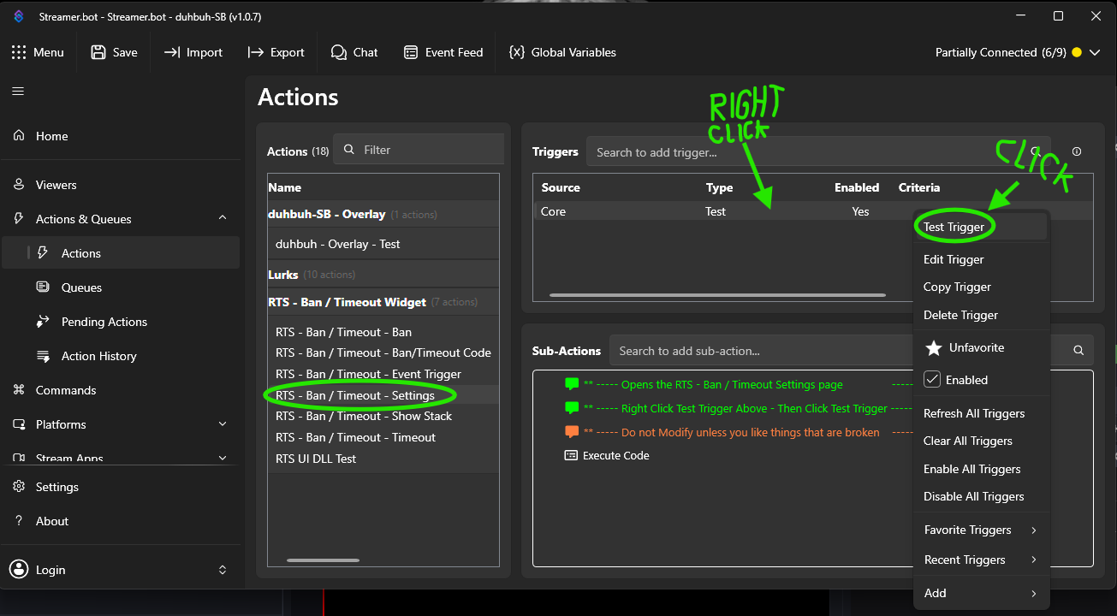Select RTS - Ban / Timeout - Ban/Timeout Code
Image resolution: width=1117 pixels, height=616 pixels.
(383, 352)
